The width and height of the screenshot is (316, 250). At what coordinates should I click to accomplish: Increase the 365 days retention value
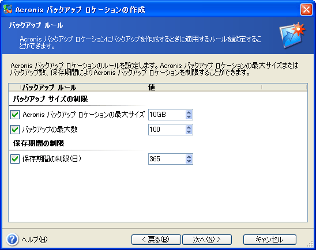click(x=189, y=157)
